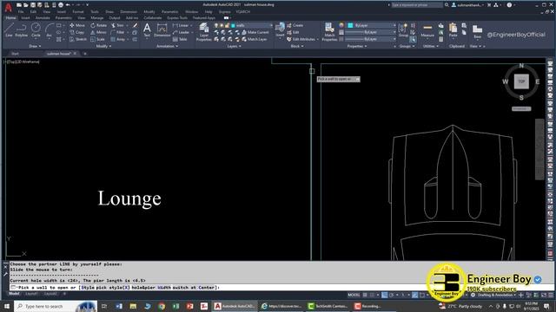Toggle object snap tracking in status bar
The width and height of the screenshot is (556, 312).
[415, 295]
